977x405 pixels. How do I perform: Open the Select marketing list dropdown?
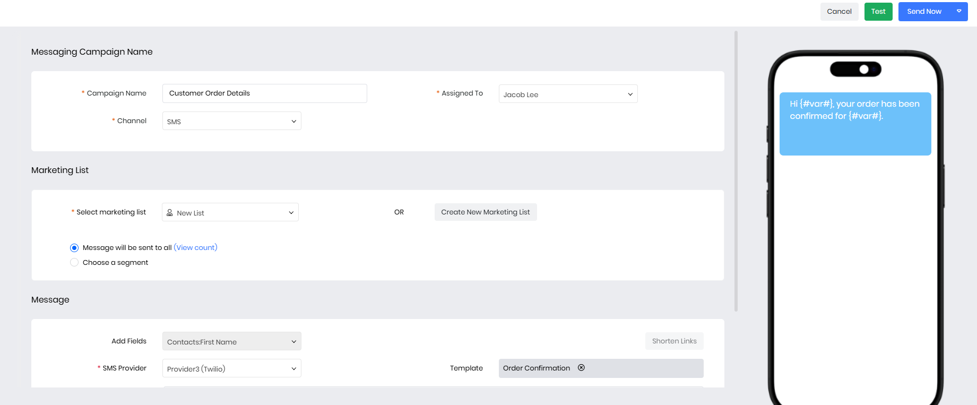(230, 212)
